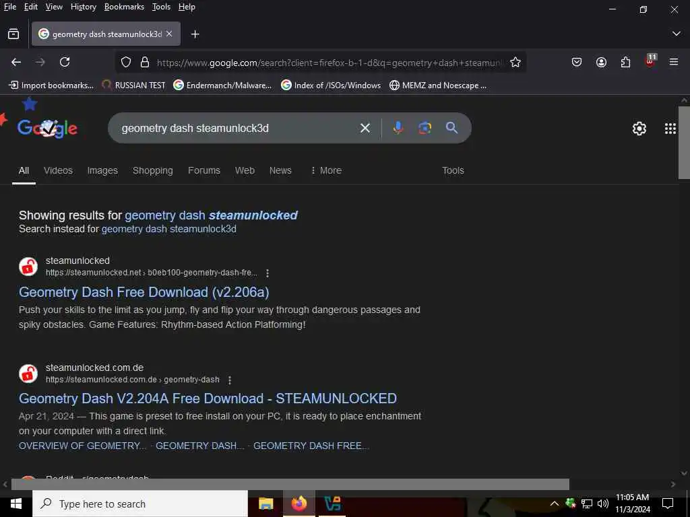Open Geometry Dash V2.204A Free Download result
690x517 pixels.
tap(208, 399)
